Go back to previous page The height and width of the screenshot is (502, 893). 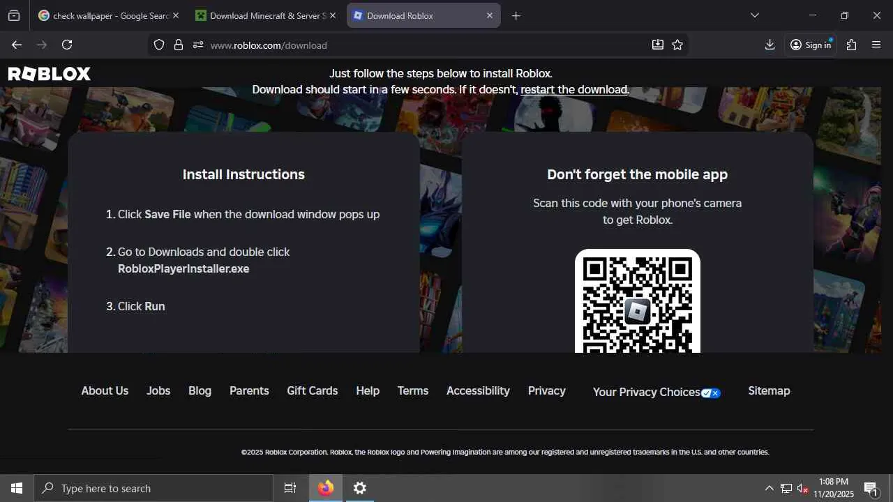coord(17,45)
